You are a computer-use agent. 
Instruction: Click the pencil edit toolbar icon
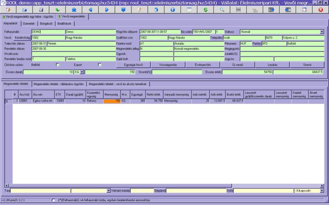[x=139, y=9]
